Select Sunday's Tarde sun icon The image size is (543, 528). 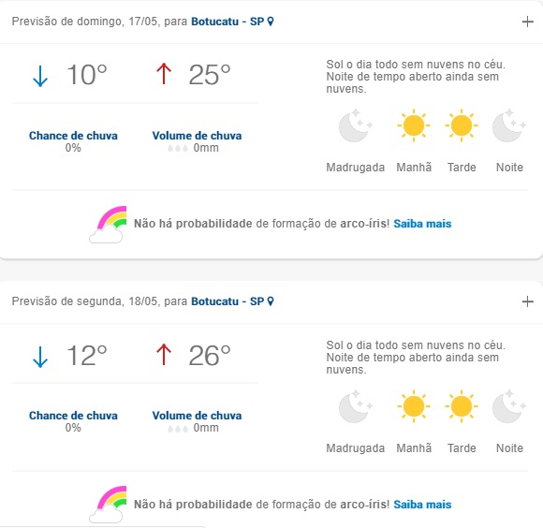coord(462,125)
